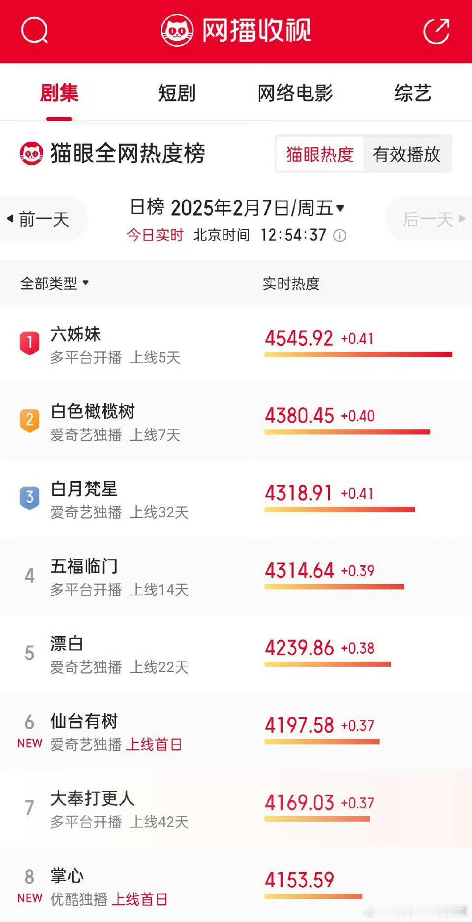Open the 综艺 tab

413,93
